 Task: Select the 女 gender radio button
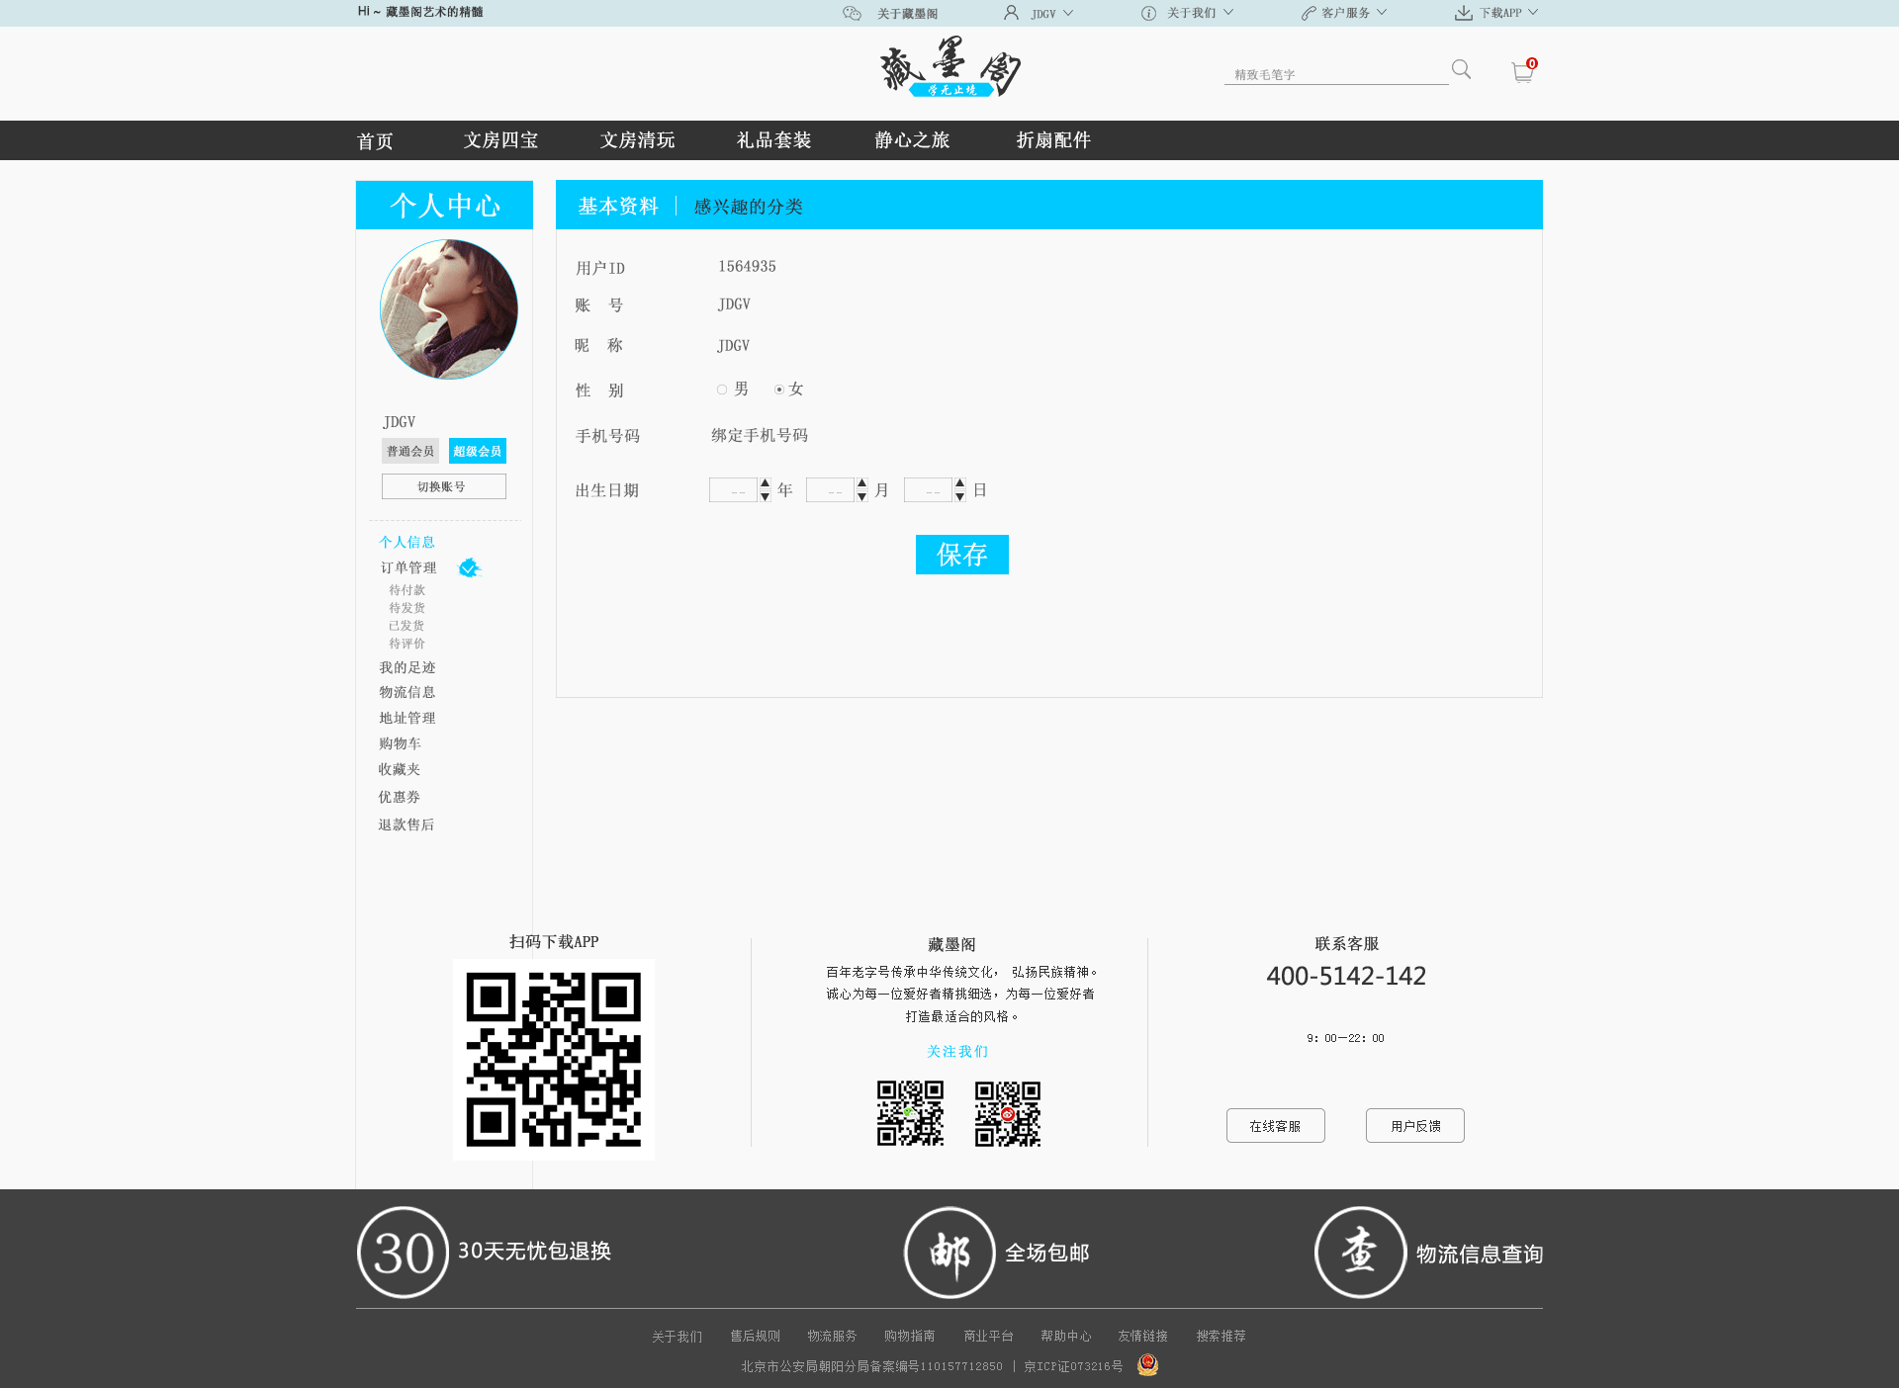coord(779,390)
